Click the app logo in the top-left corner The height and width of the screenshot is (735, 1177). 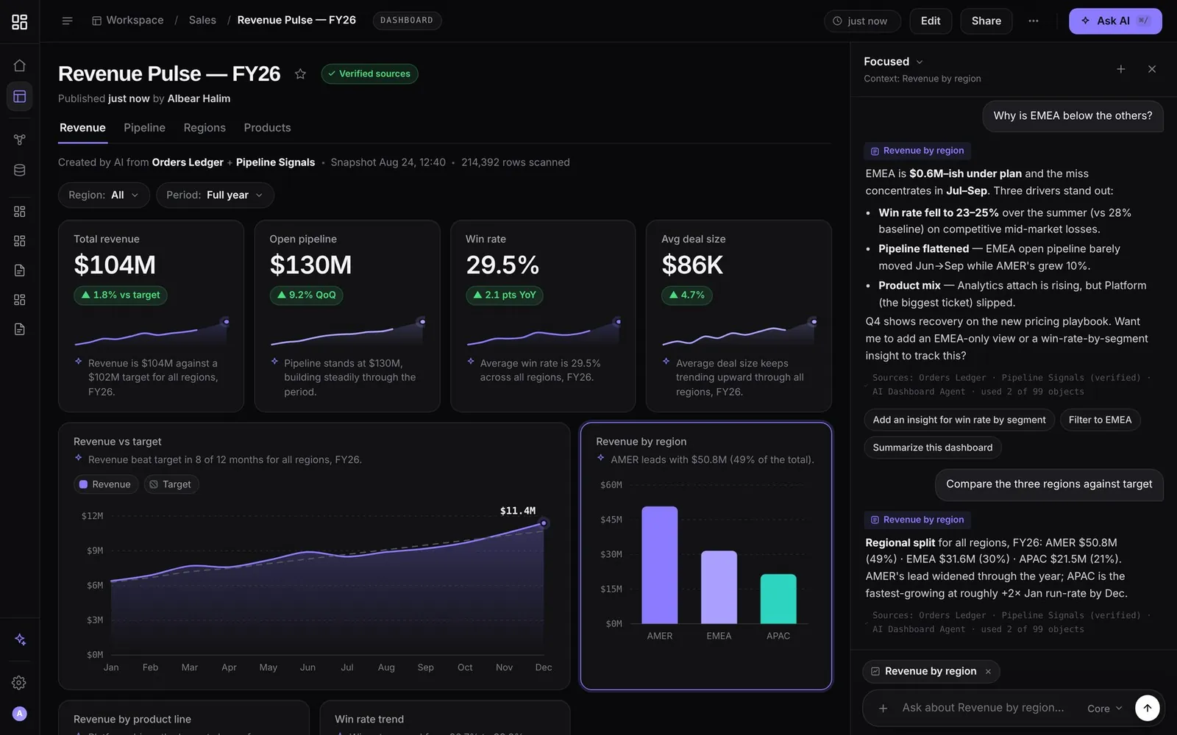coord(20,21)
